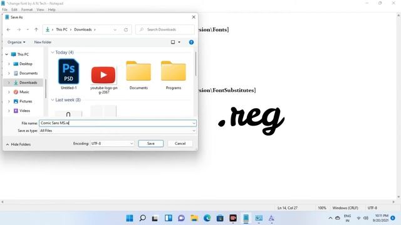The width and height of the screenshot is (401, 225).
Task: Expand the Pictures tree node
Action: pyautogui.click(x=9, y=101)
